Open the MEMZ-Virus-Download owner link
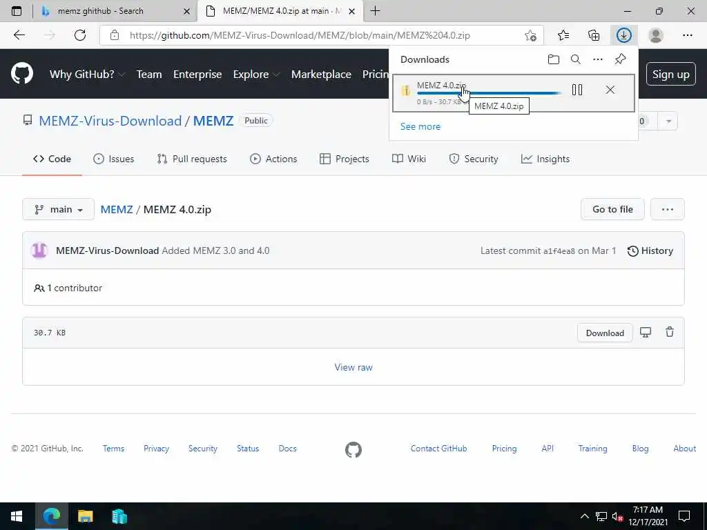707x530 pixels. coord(110,121)
